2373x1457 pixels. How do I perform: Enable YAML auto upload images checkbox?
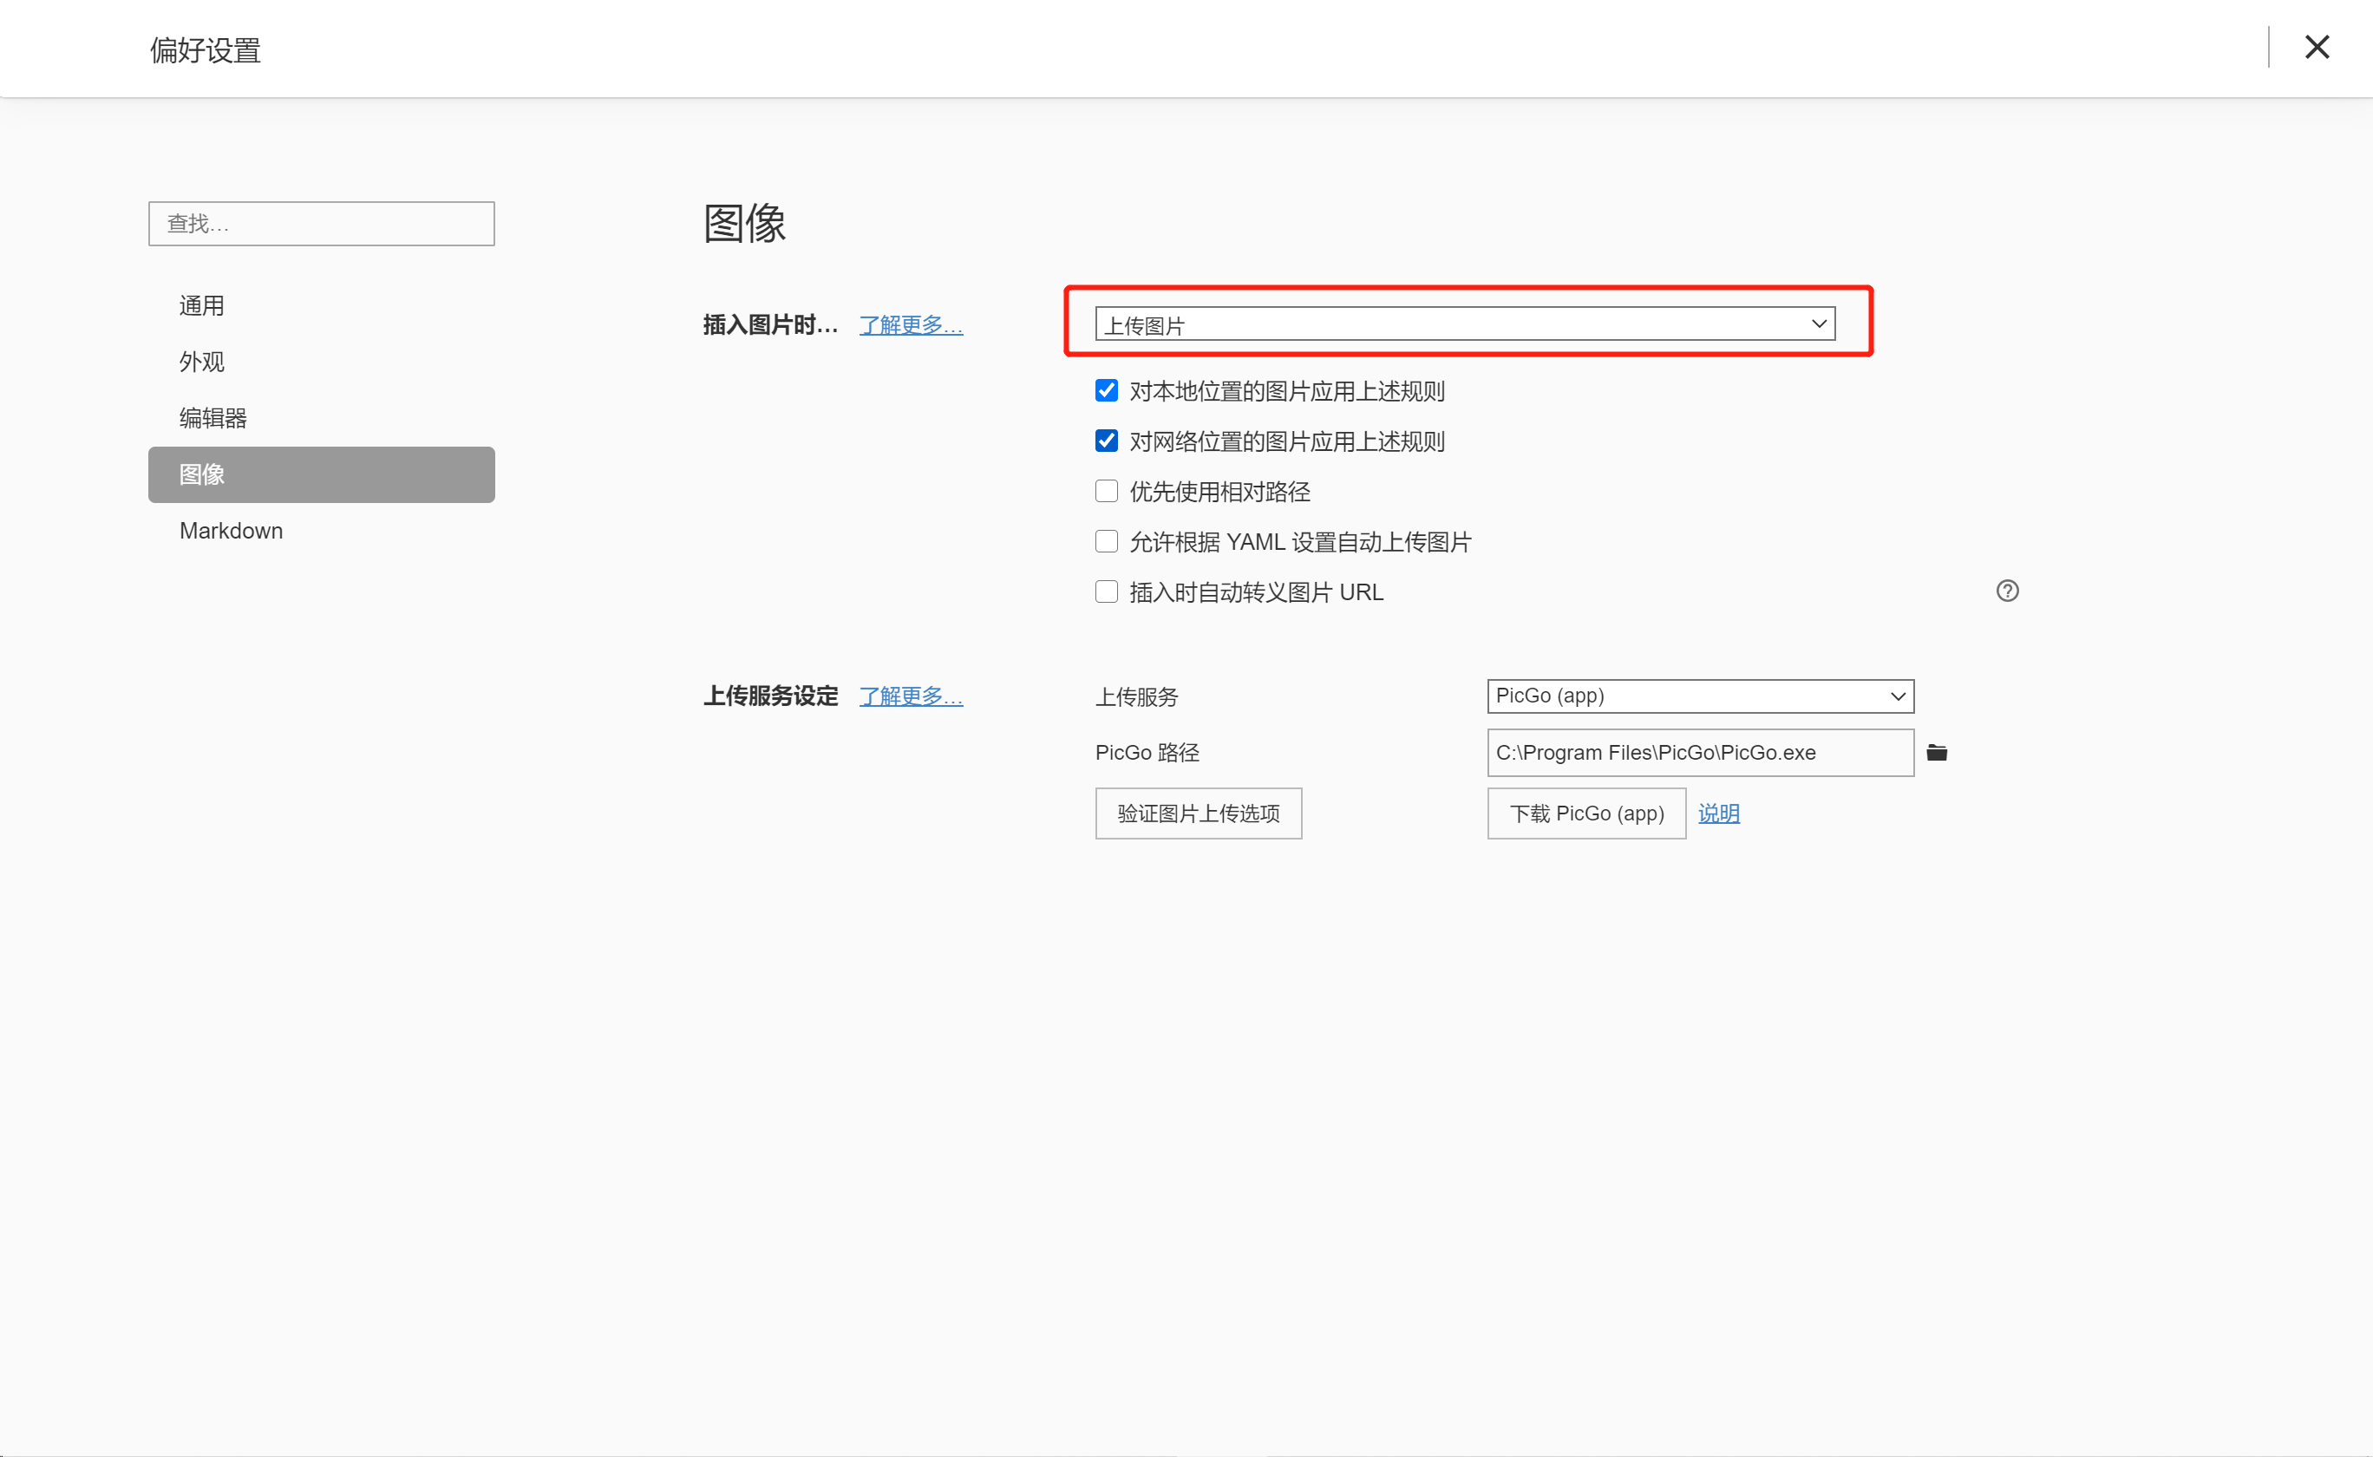[x=1106, y=540]
